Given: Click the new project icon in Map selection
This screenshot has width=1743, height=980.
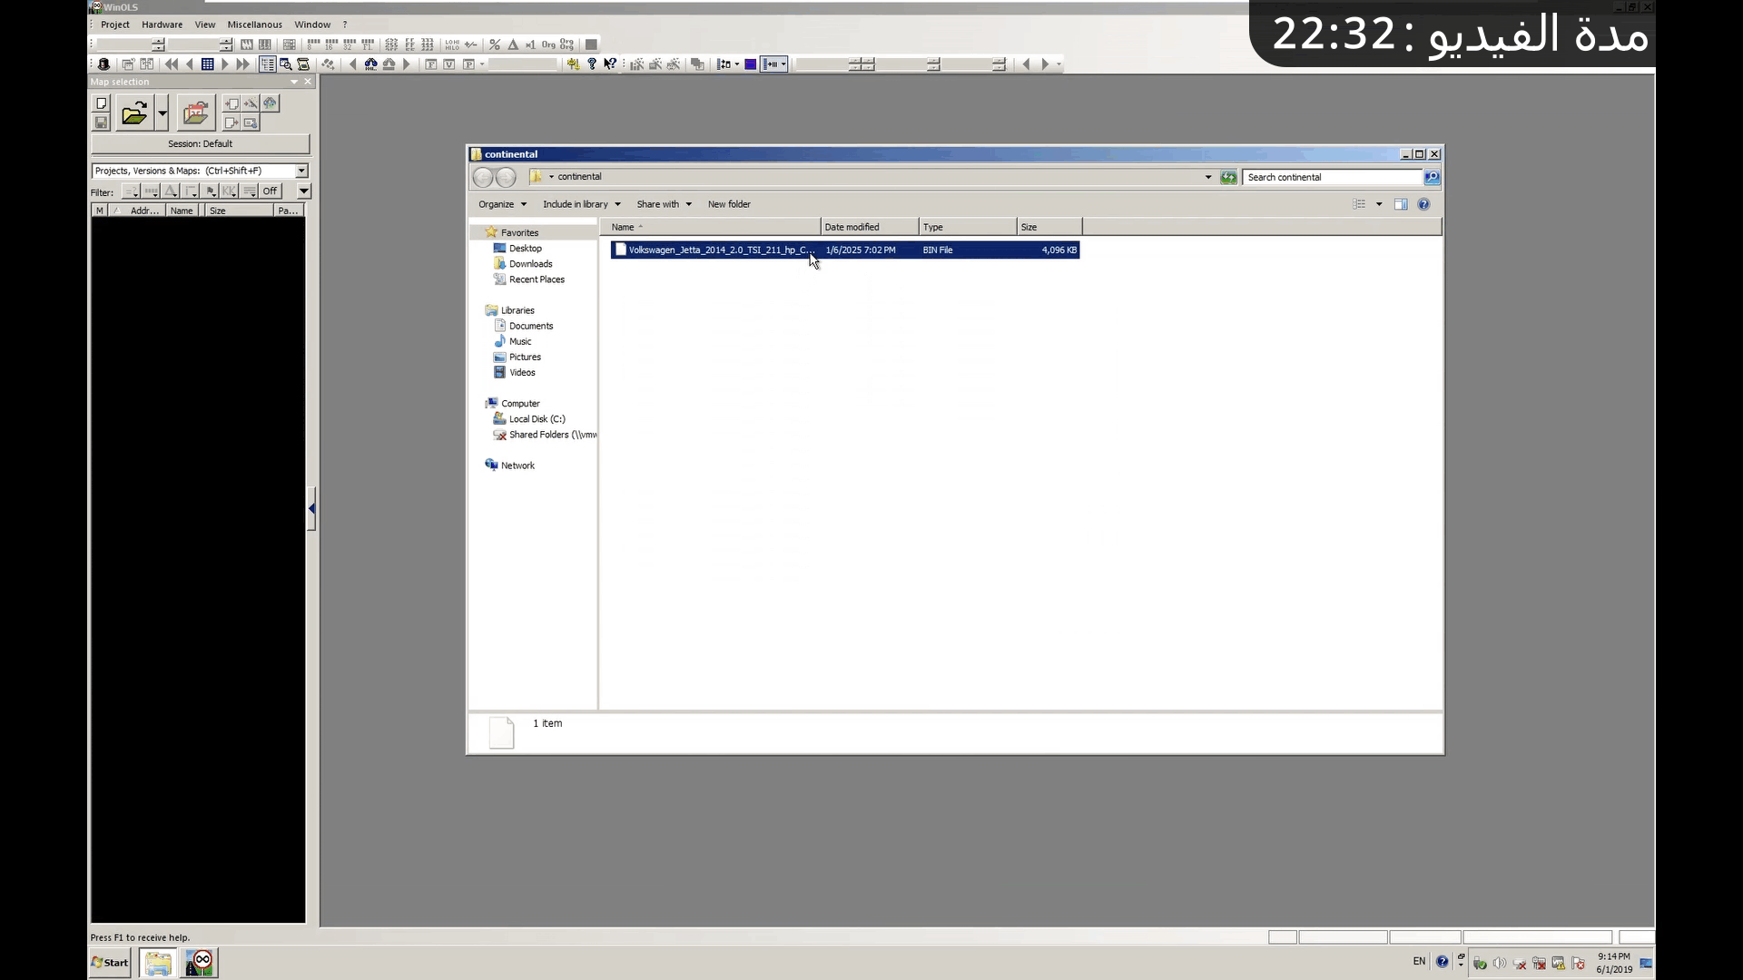Looking at the screenshot, I should pos(102,103).
